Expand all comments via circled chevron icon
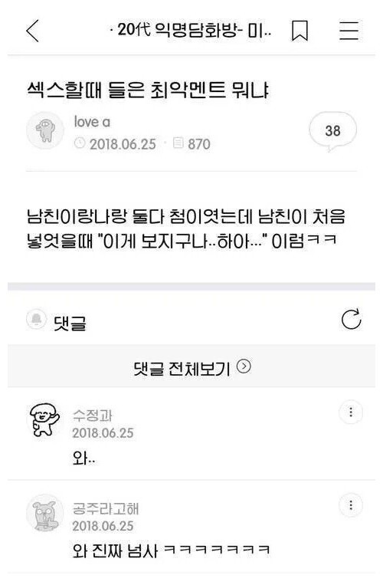The width and height of the screenshot is (383, 585). coord(244,366)
